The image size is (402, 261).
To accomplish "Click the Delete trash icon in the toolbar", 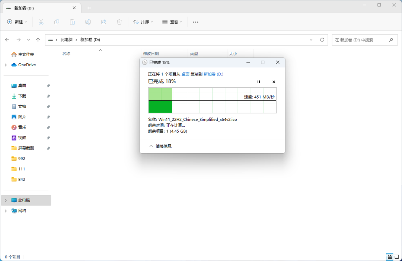I will click(x=119, y=22).
